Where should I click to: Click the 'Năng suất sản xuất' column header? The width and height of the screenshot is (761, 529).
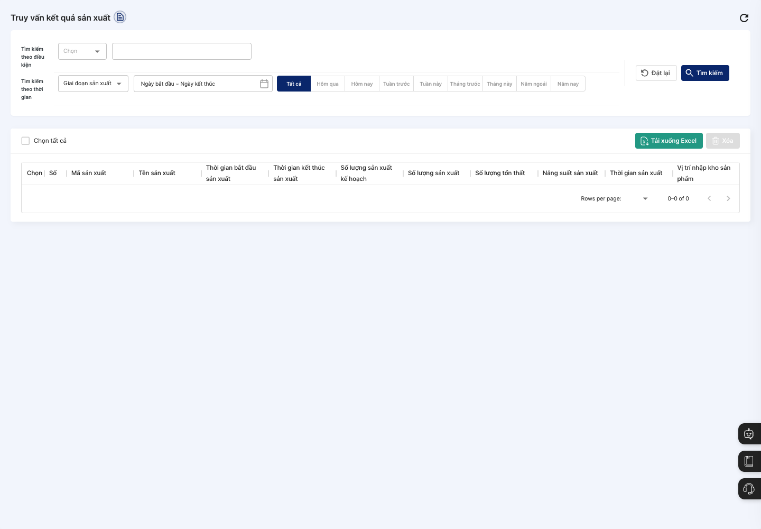tap(570, 173)
